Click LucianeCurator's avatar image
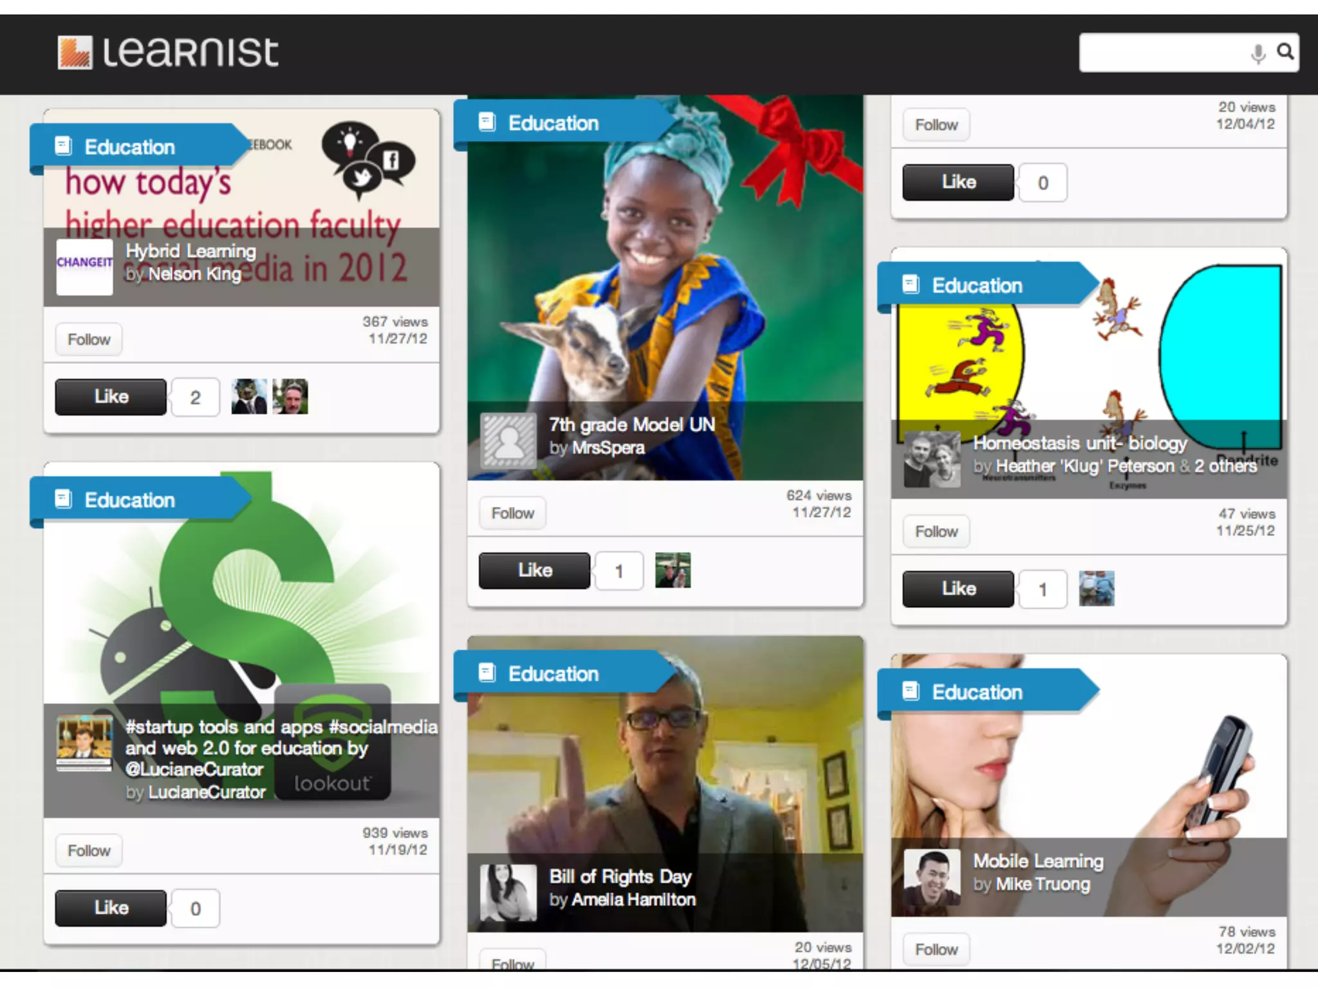Image resolution: width=1318 pixels, height=988 pixels. coord(84,743)
